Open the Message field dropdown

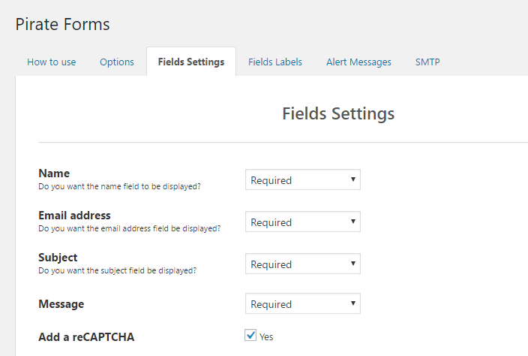[302, 304]
